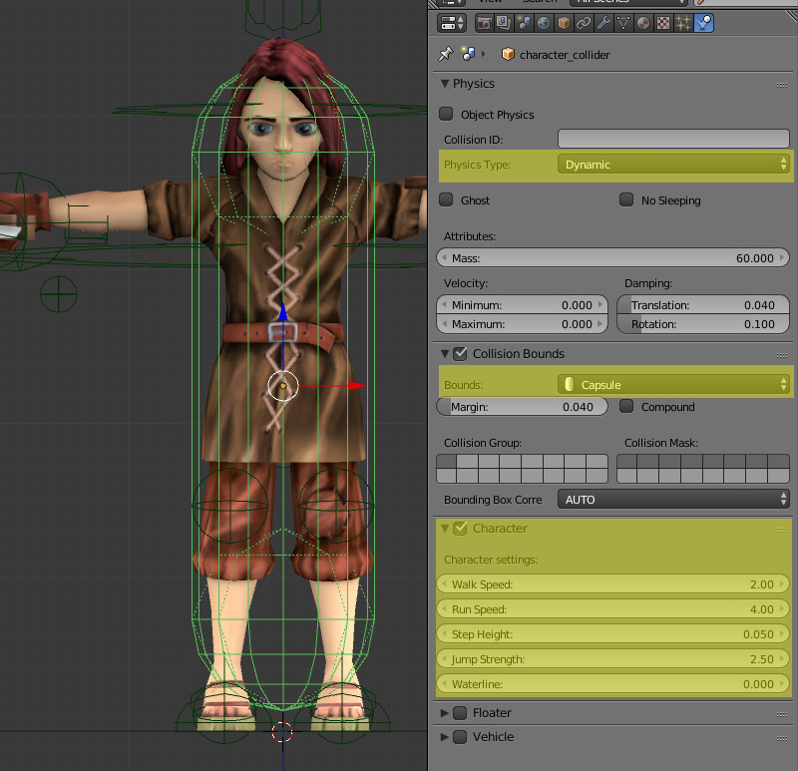Enable the Object Physics checkbox

[446, 115]
